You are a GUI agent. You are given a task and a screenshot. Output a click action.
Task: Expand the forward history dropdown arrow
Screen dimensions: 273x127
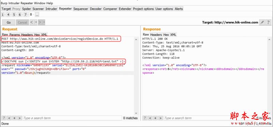pos(44,22)
